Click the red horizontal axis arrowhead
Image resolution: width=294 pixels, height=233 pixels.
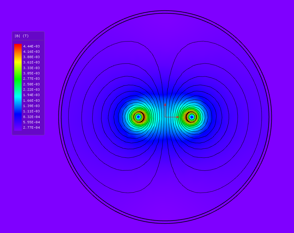tap(178, 117)
